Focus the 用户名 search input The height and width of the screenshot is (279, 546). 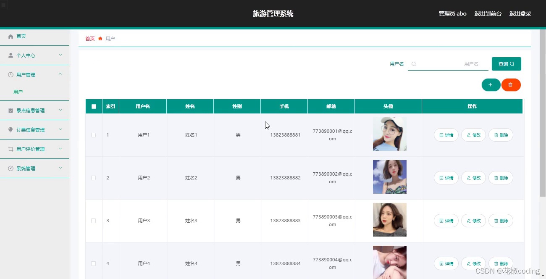click(448, 64)
